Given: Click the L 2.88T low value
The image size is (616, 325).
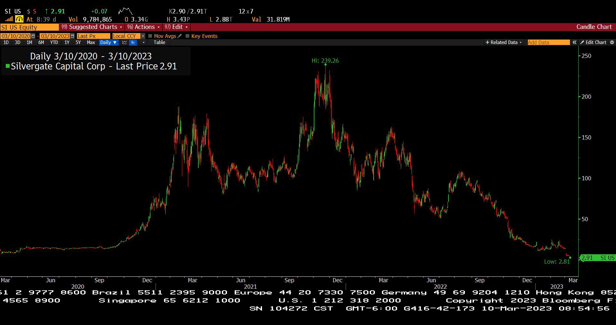Looking at the screenshot, I should pyautogui.click(x=221, y=20).
